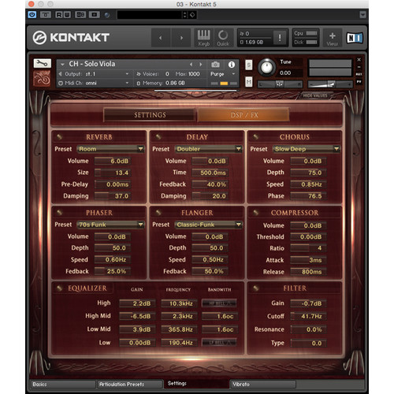This screenshot has height=394, width=394.
Task: Toggle the Reverb effect power icon
Action: click(x=59, y=137)
